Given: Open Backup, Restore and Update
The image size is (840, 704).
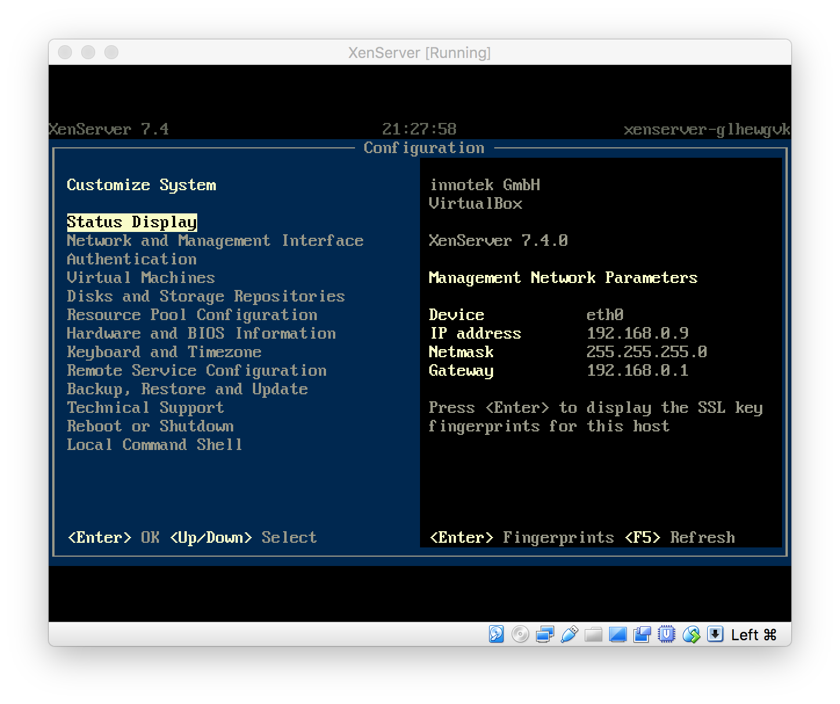Looking at the screenshot, I should [x=187, y=389].
